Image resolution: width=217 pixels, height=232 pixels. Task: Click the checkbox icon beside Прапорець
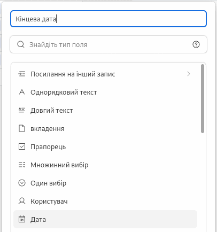coord(22,146)
